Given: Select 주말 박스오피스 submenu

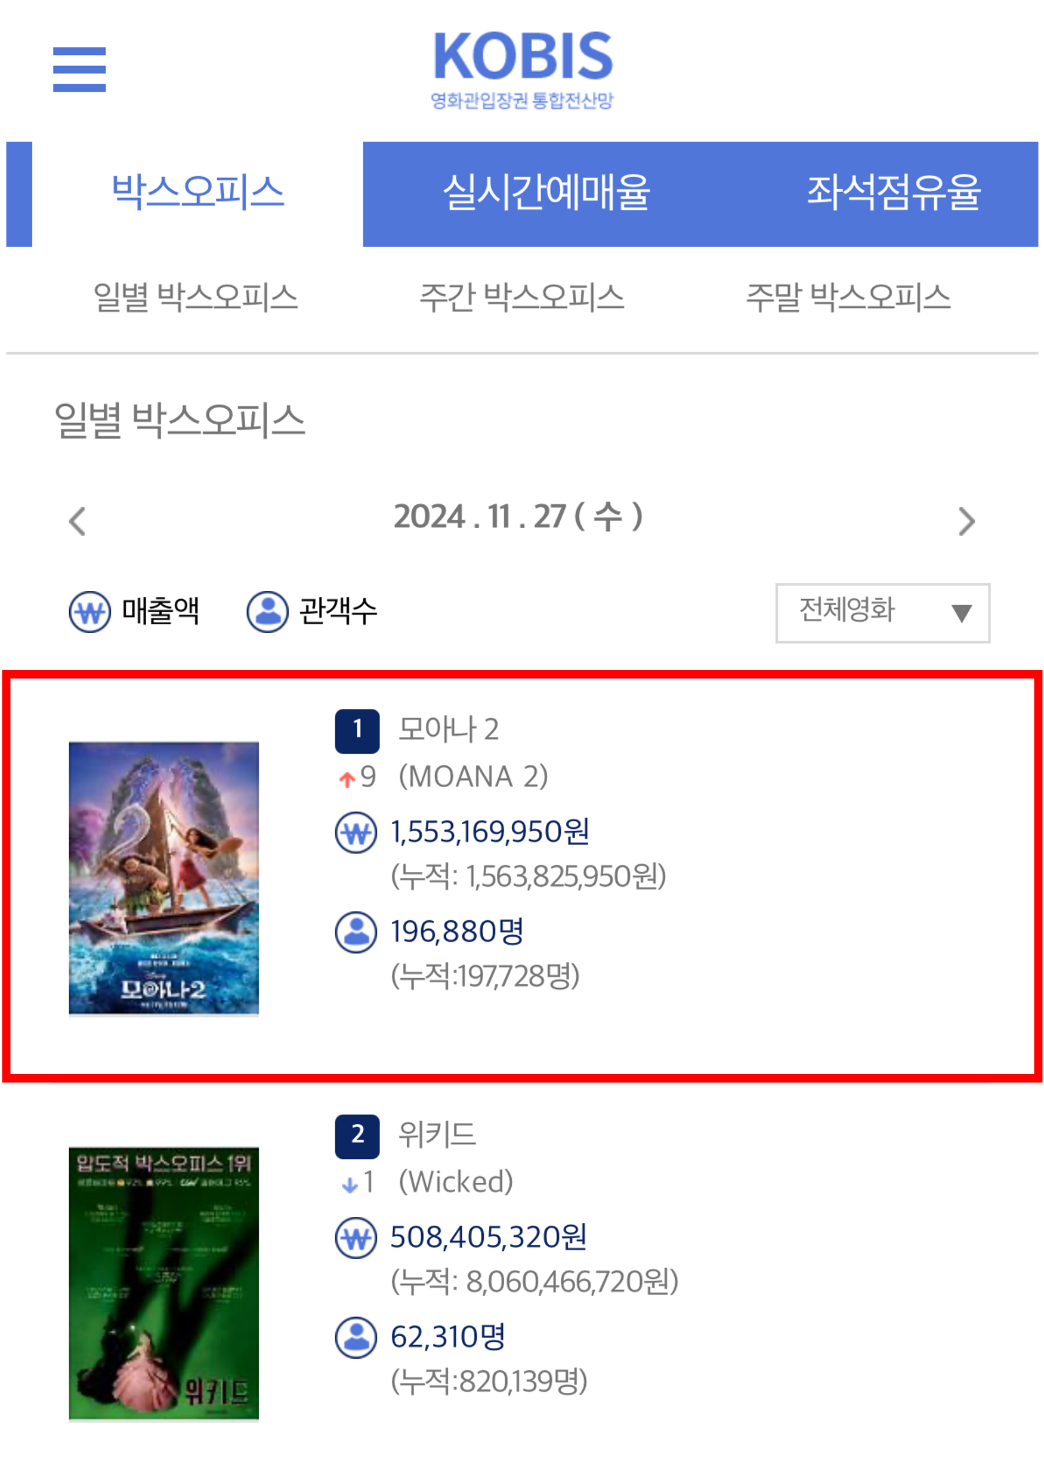Looking at the screenshot, I should [x=848, y=298].
